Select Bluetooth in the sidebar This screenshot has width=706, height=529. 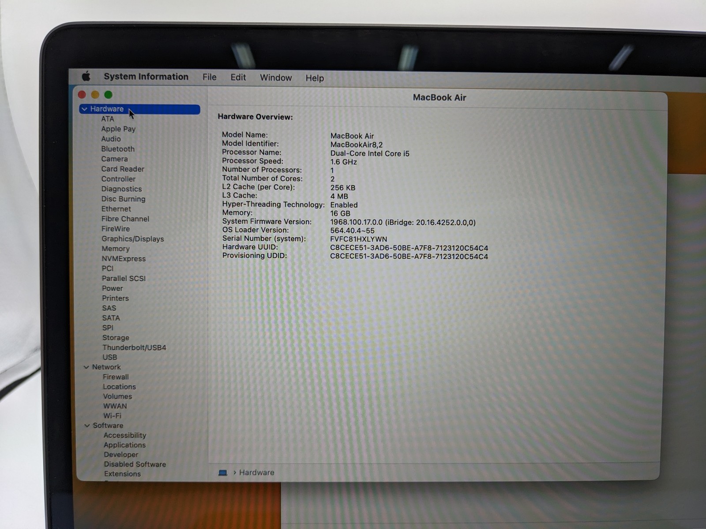[x=118, y=149]
